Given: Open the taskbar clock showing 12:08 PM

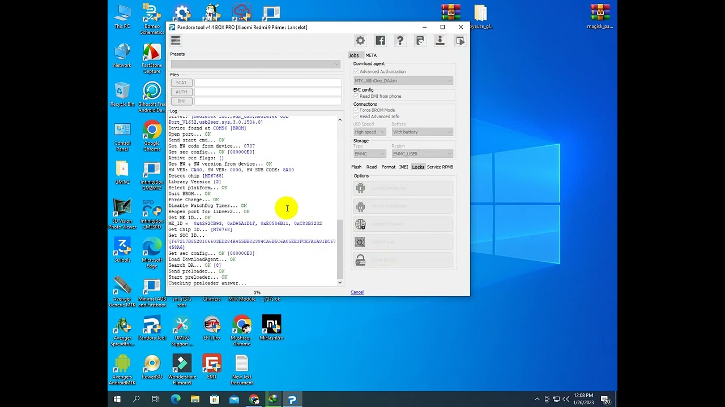Looking at the screenshot, I should coord(582,399).
